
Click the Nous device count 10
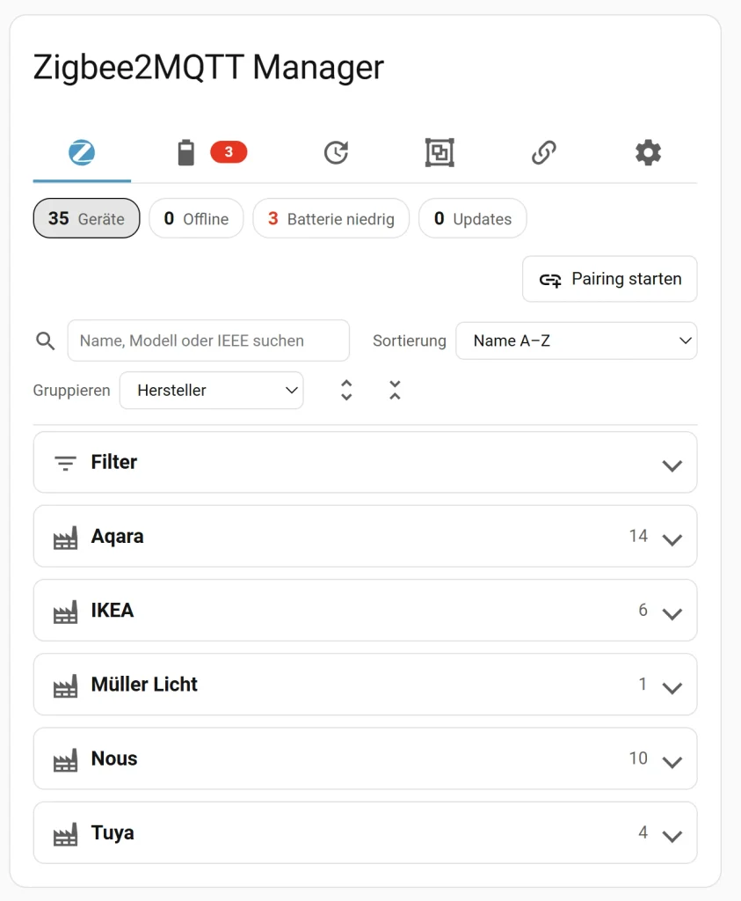[638, 758]
